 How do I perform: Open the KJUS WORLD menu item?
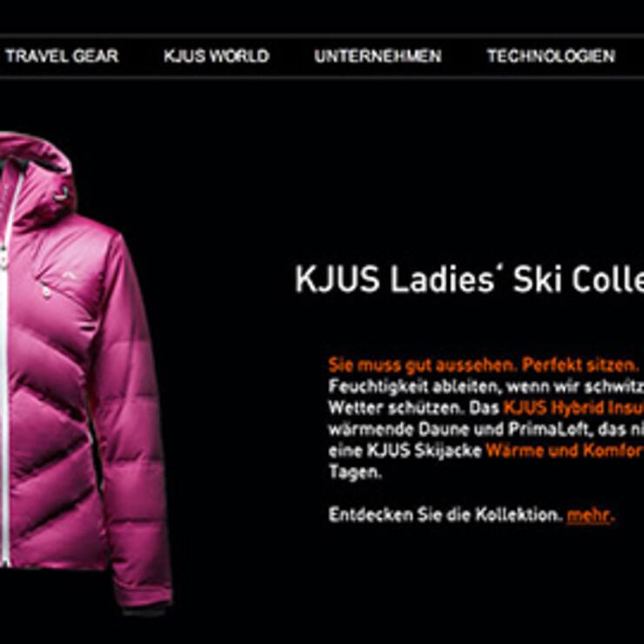tap(217, 56)
